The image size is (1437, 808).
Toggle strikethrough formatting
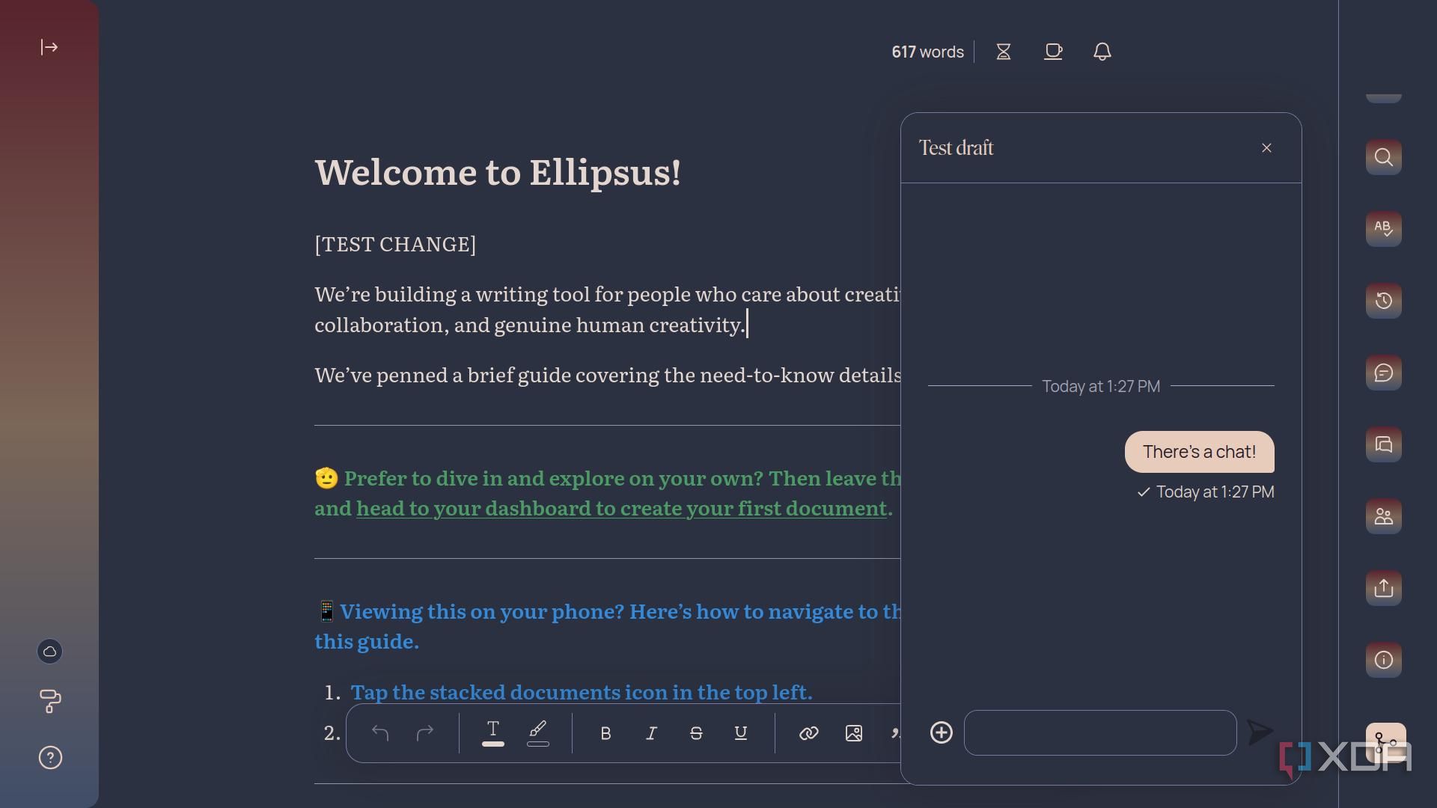[x=696, y=733]
